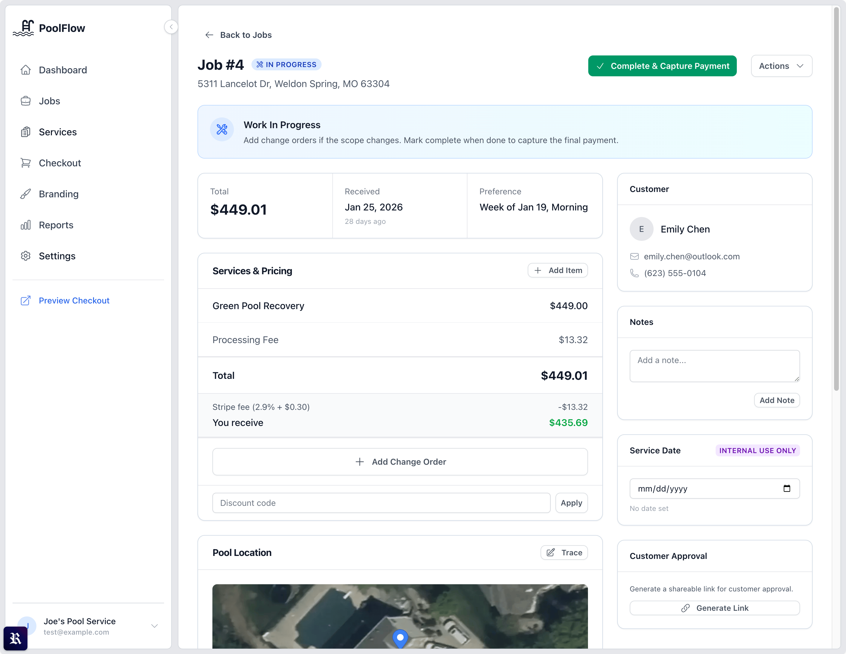Viewport: 846px width, 654px height.
Task: Click the Checkout shopping cart icon
Action: point(26,162)
